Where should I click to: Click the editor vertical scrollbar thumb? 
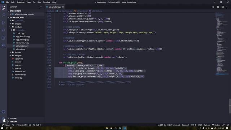(x=230, y=106)
